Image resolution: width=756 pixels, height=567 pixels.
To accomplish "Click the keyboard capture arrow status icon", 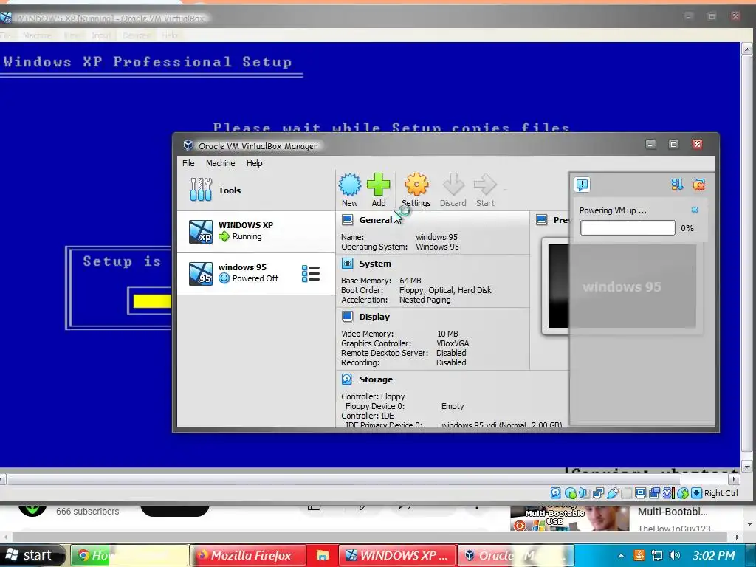I will point(696,492).
